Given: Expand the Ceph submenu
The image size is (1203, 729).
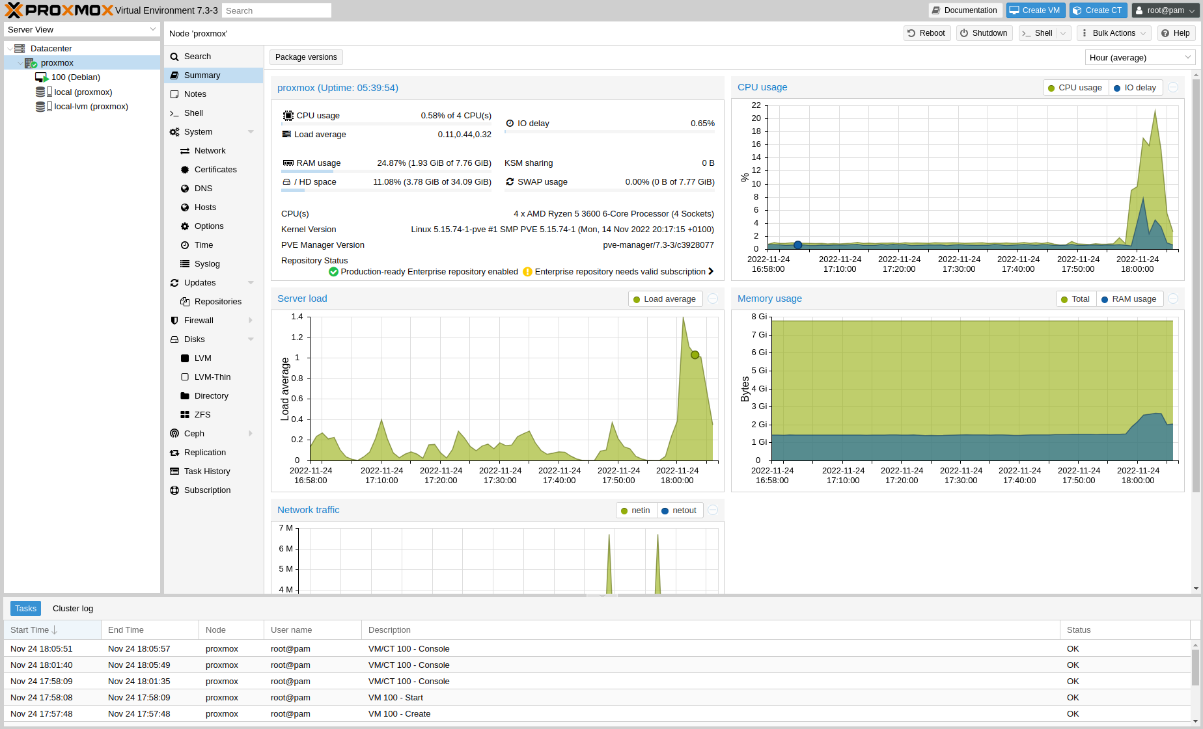Looking at the screenshot, I should click(x=251, y=434).
